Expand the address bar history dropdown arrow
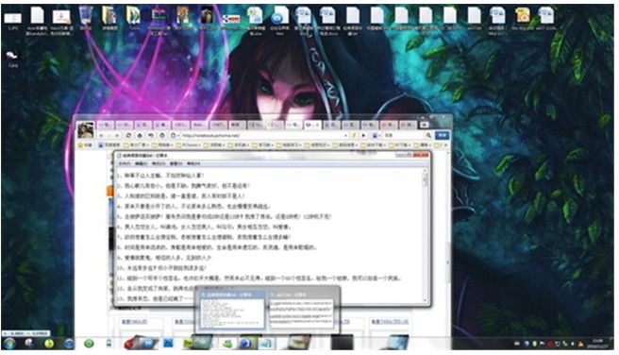This screenshot has height=355, width=619. point(345,135)
